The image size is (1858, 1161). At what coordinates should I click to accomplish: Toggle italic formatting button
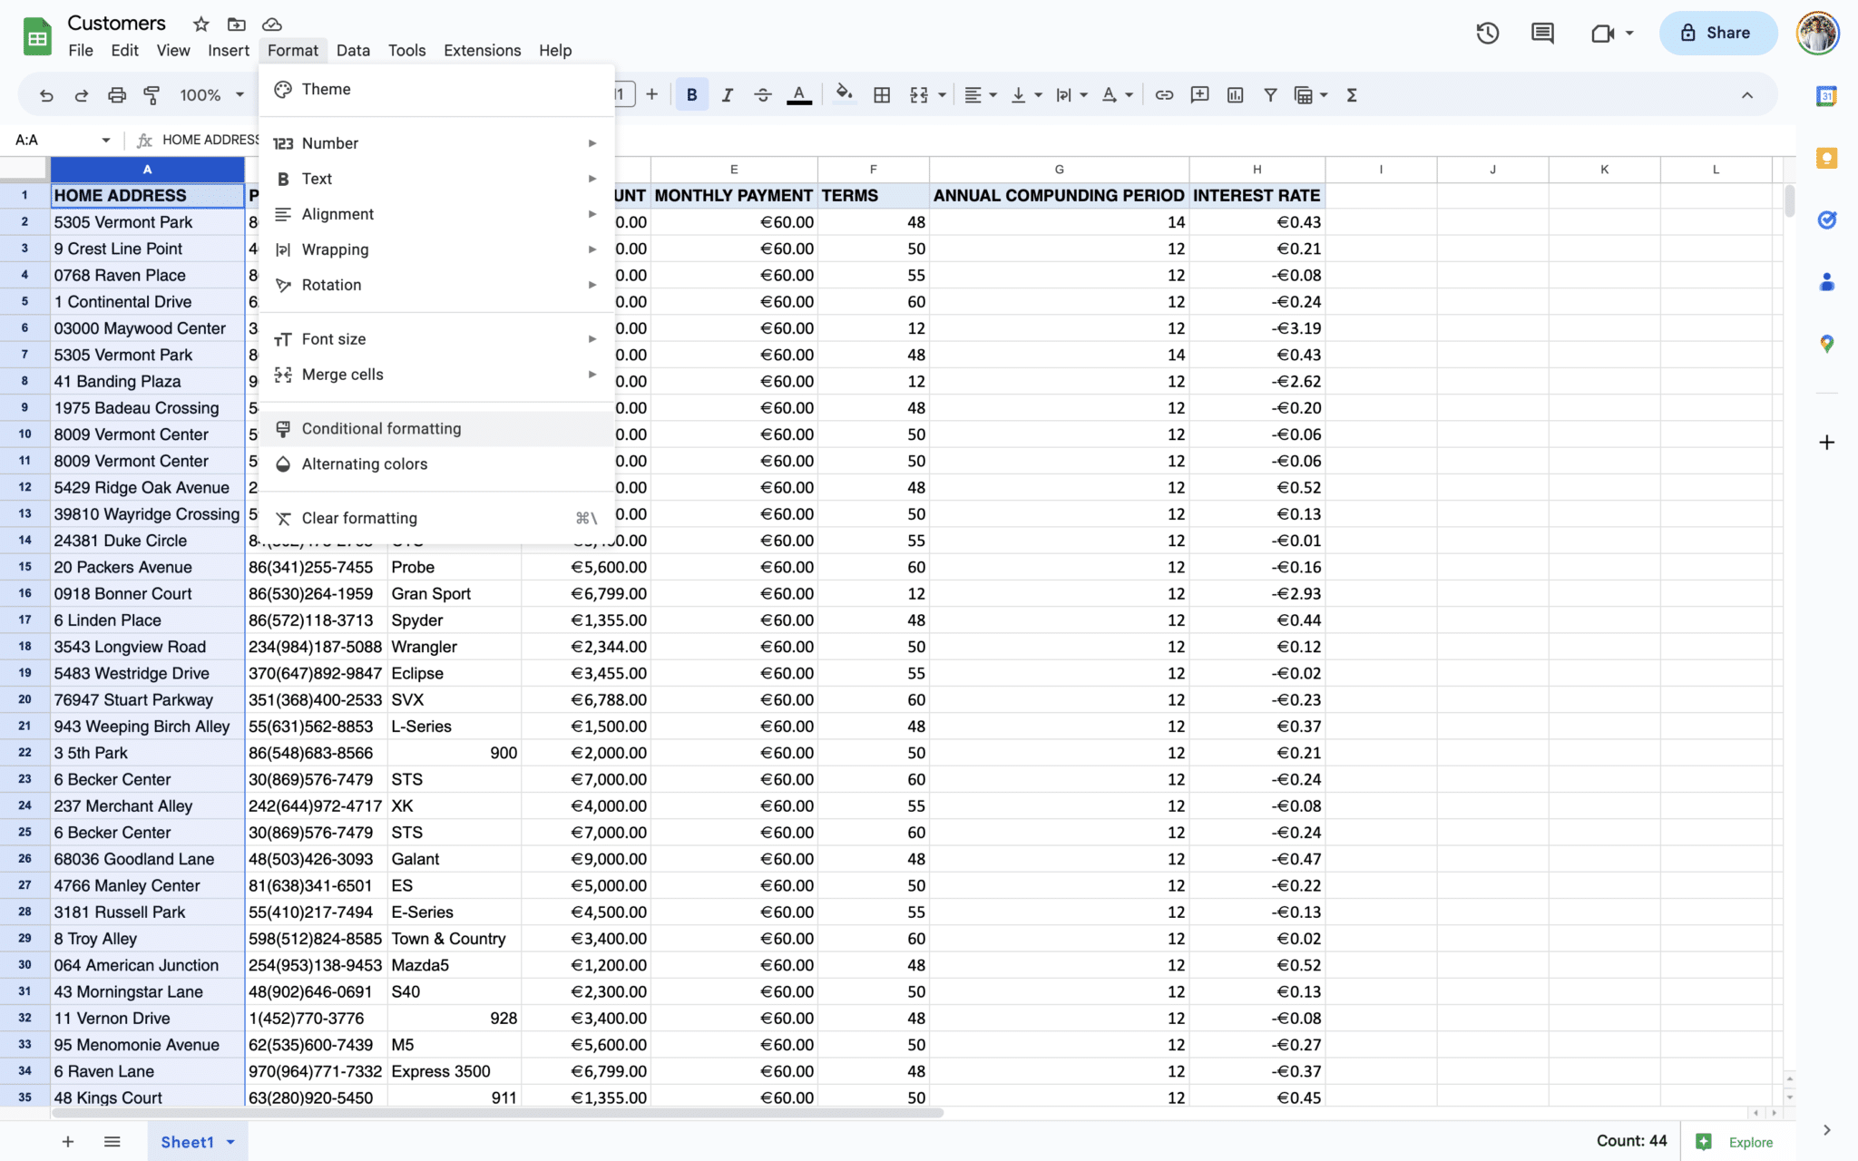click(x=727, y=95)
